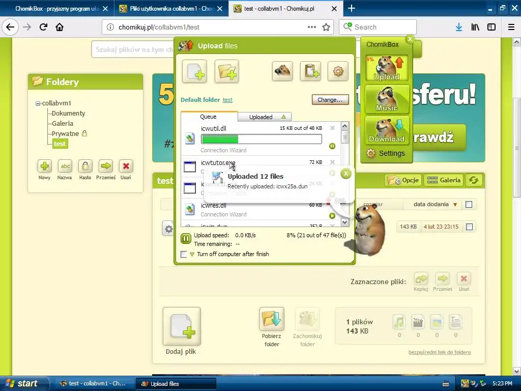Screen dimensions: 521x391
Task: Open the ChomikBox Upload button
Action: click(x=387, y=68)
